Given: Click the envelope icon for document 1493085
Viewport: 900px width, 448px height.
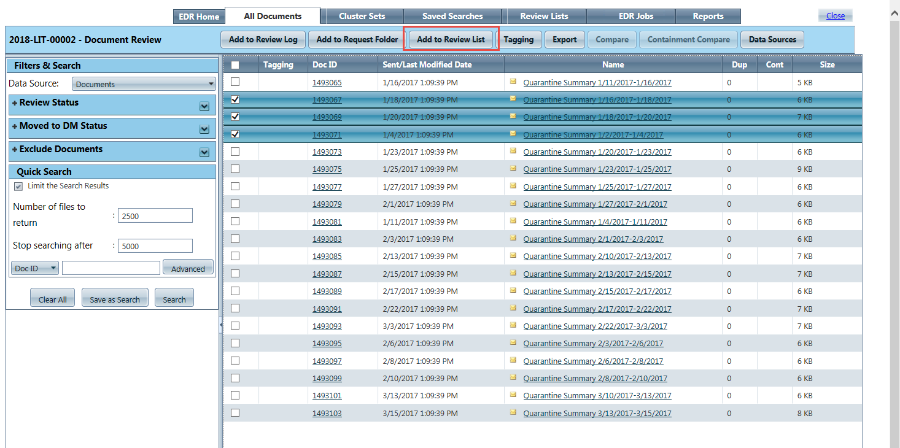Looking at the screenshot, I should 513,255.
